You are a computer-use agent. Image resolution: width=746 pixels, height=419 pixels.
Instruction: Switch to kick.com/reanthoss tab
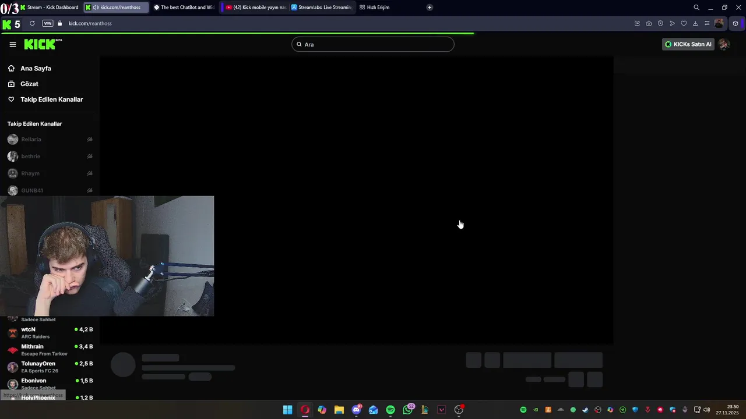click(x=115, y=8)
